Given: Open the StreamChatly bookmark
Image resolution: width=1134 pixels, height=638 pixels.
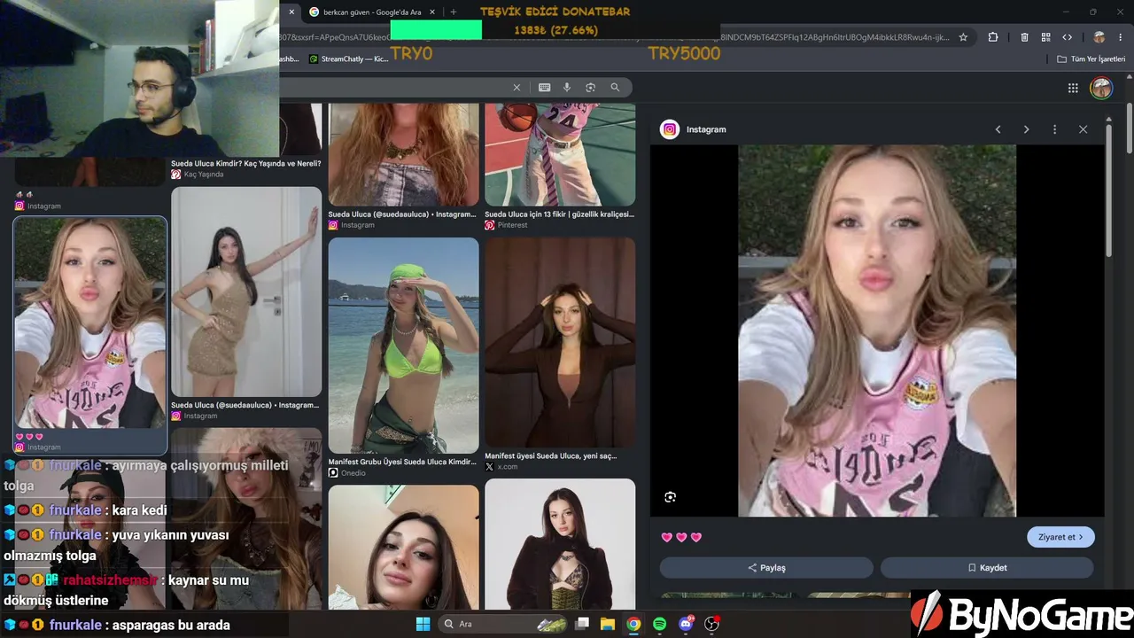Looking at the screenshot, I should 348,59.
